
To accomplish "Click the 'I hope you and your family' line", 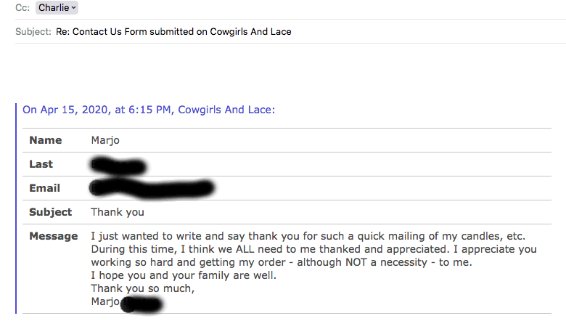I will click(x=183, y=275).
